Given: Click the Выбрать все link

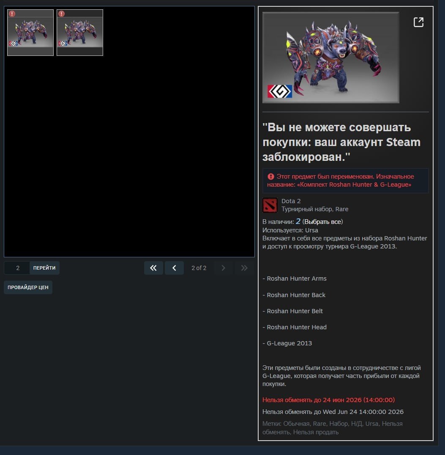Looking at the screenshot, I should click(x=323, y=222).
